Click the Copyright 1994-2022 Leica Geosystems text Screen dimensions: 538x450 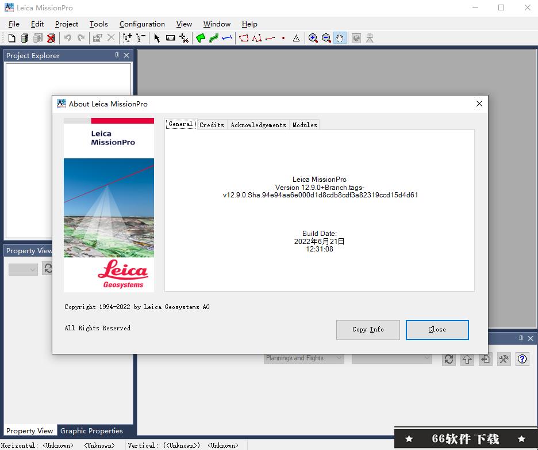(x=137, y=307)
